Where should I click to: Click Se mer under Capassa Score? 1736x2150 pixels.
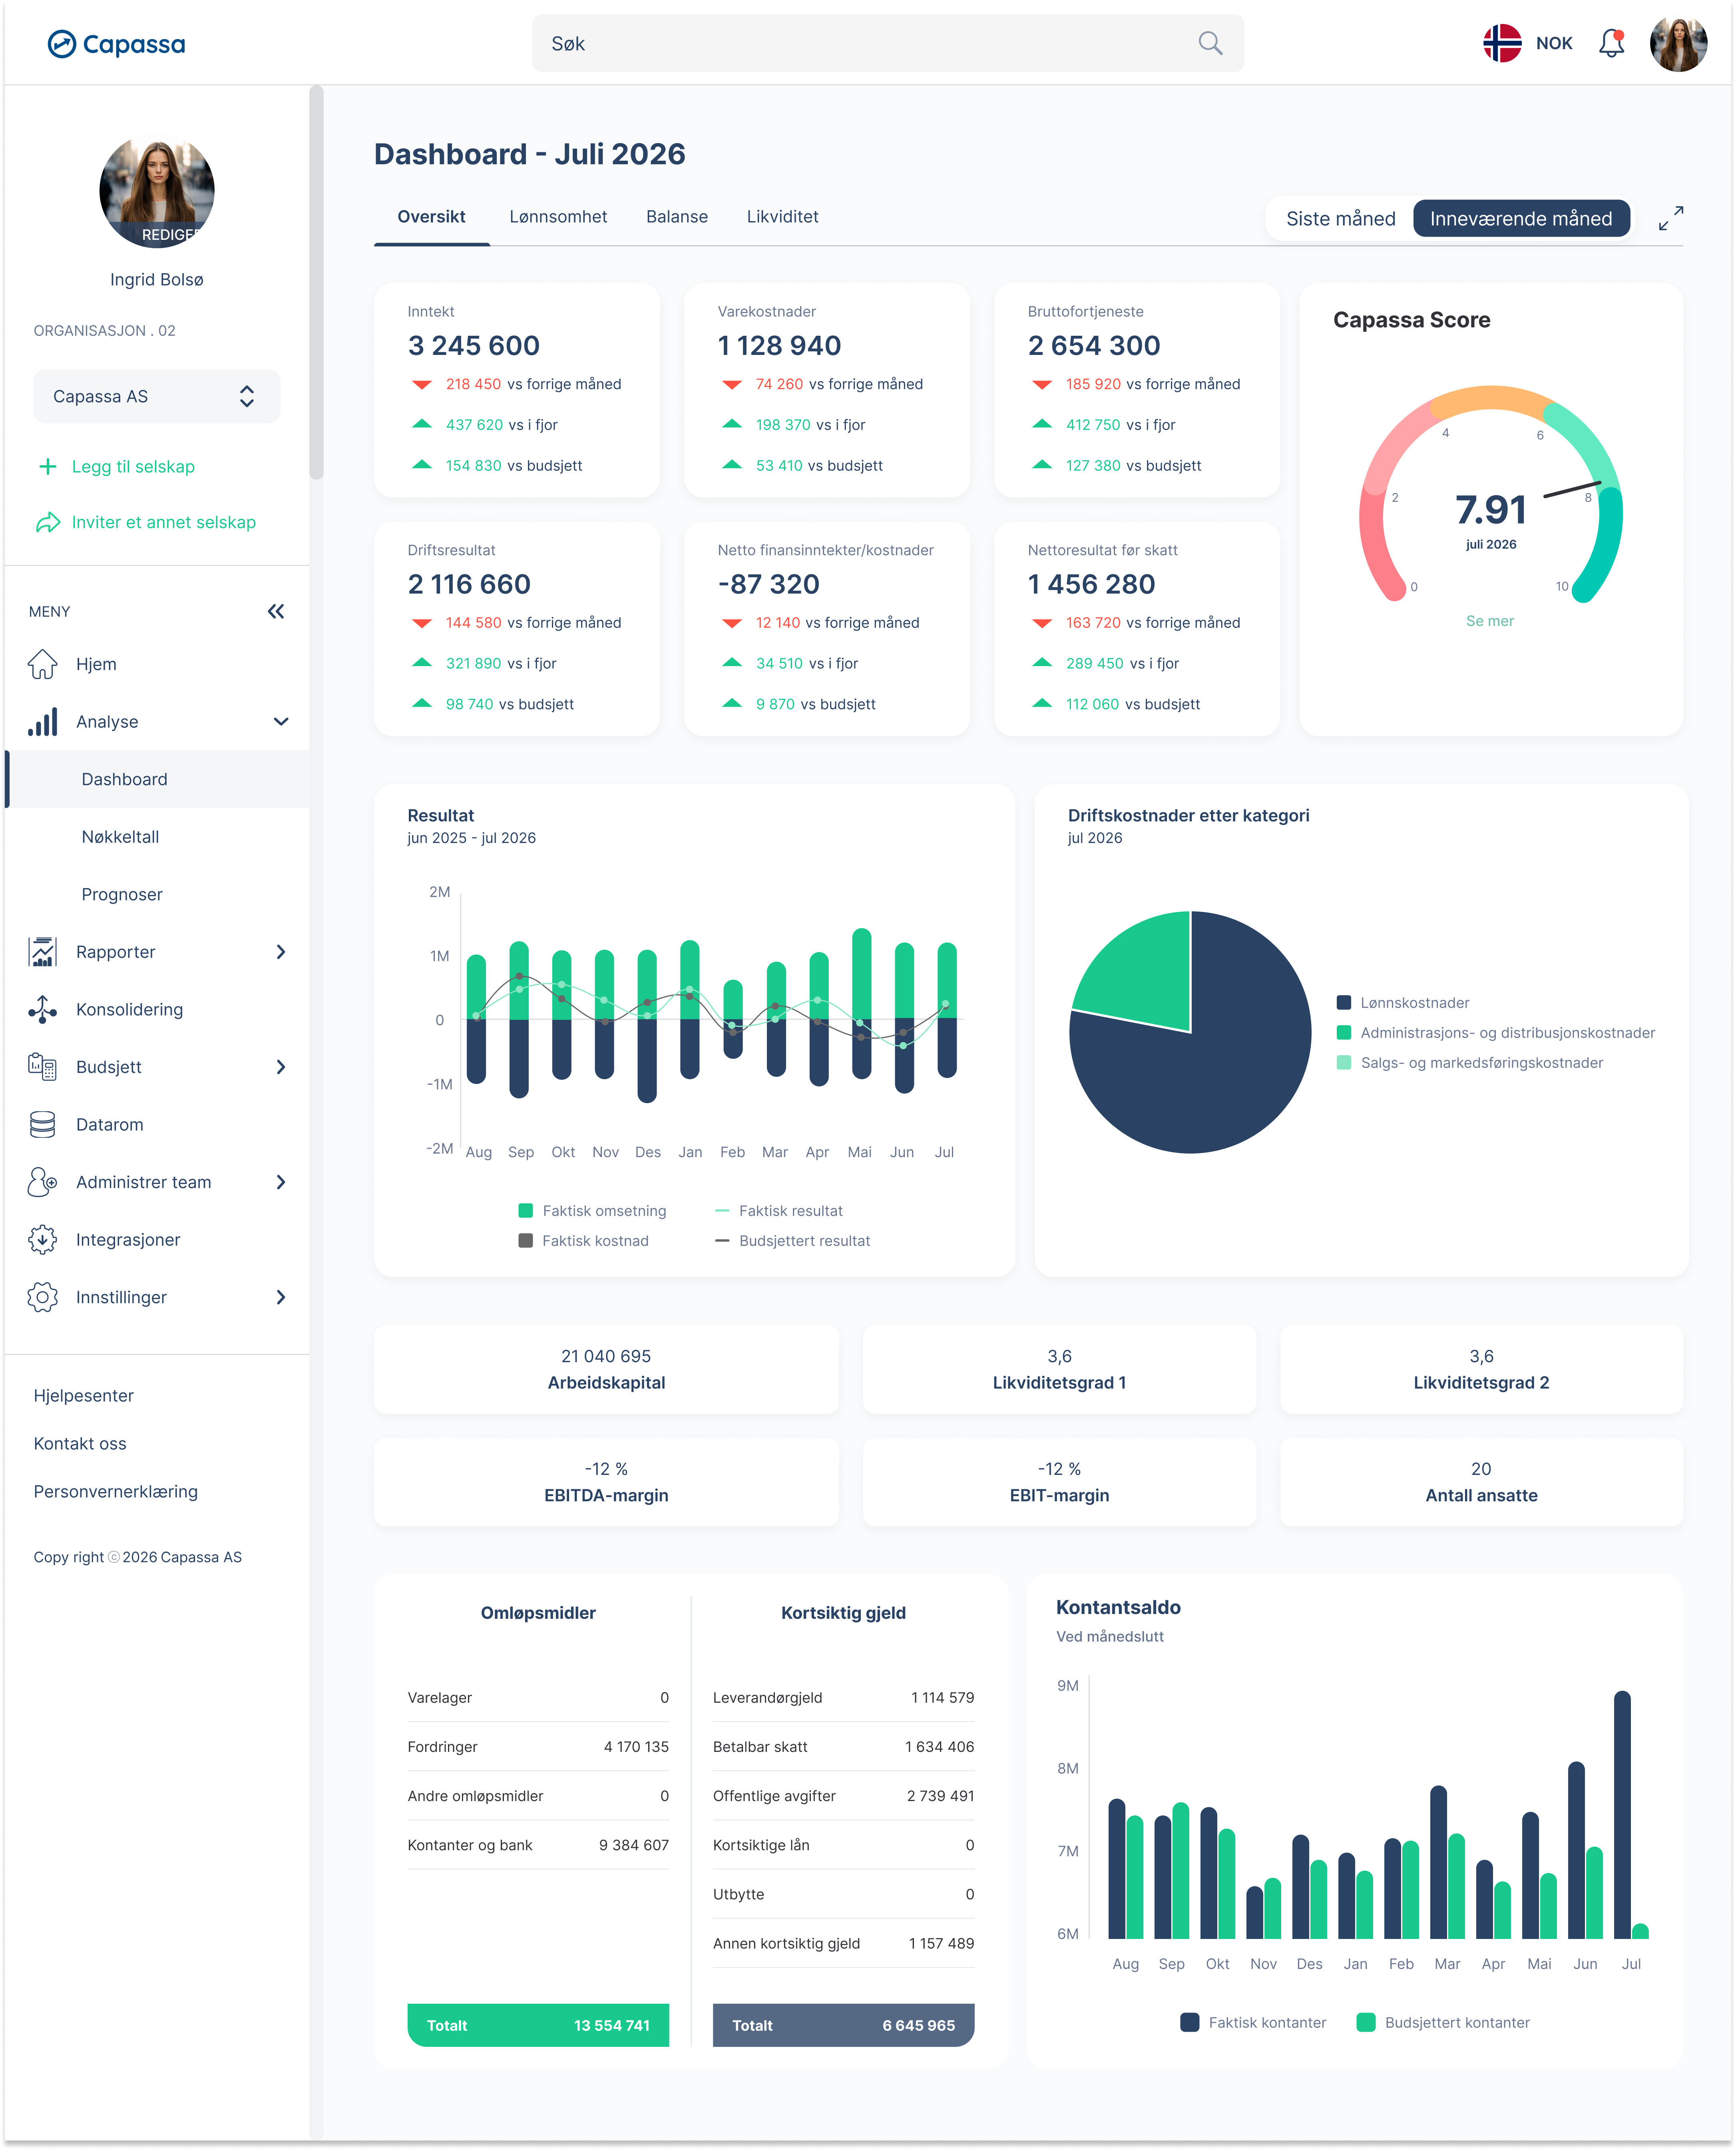[1489, 621]
